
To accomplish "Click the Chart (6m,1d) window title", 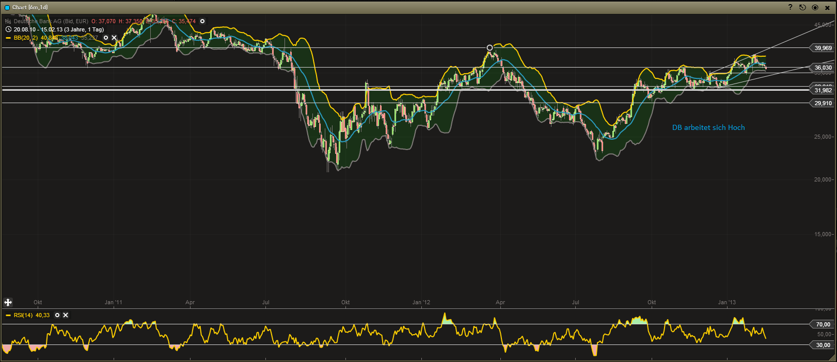I will pyautogui.click(x=30, y=8).
